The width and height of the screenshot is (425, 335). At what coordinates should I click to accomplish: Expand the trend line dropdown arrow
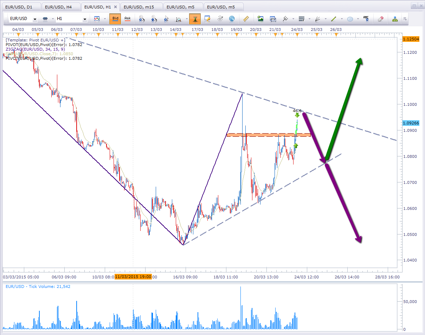pos(342,19)
